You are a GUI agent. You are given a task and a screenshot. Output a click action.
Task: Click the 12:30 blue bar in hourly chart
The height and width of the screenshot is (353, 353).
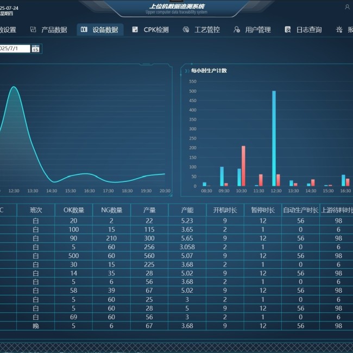pyautogui.click(x=274, y=138)
